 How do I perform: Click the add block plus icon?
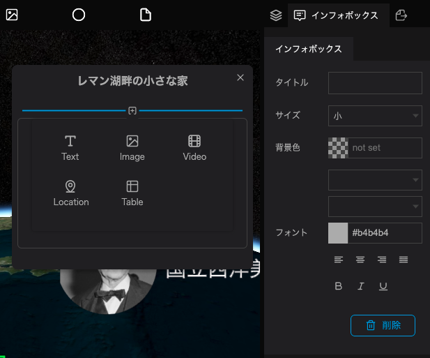132,111
